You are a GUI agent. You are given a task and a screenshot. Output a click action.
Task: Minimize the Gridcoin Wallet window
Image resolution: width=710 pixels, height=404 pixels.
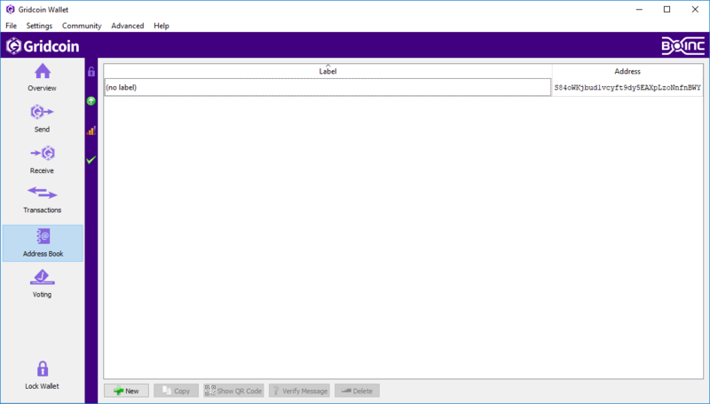pyautogui.click(x=639, y=10)
